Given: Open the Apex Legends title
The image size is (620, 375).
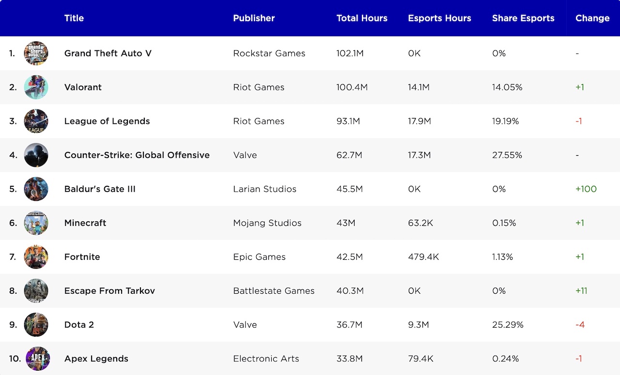Looking at the screenshot, I should 96,359.
